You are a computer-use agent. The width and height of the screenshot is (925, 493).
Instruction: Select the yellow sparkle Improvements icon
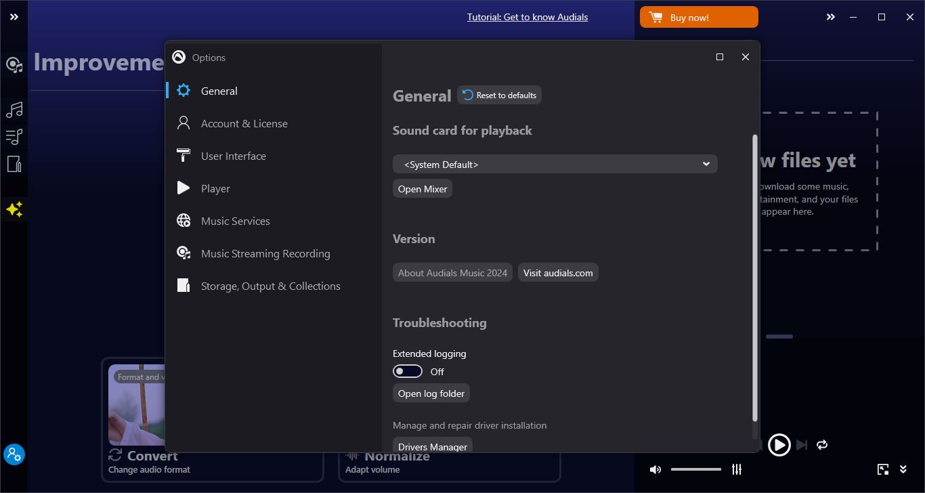14,209
